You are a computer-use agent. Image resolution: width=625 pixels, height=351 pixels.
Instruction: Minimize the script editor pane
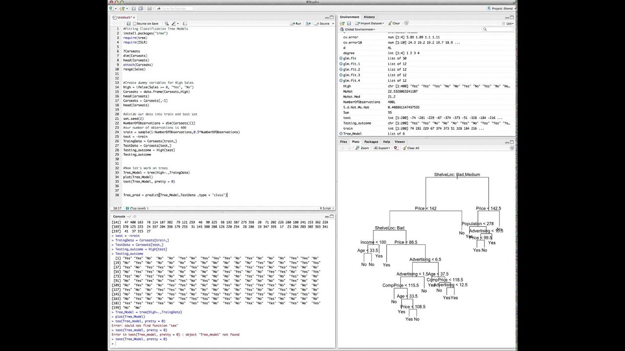pos(327,18)
